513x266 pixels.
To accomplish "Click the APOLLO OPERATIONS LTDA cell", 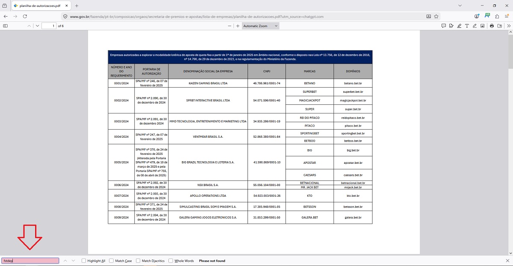I will point(208,196).
